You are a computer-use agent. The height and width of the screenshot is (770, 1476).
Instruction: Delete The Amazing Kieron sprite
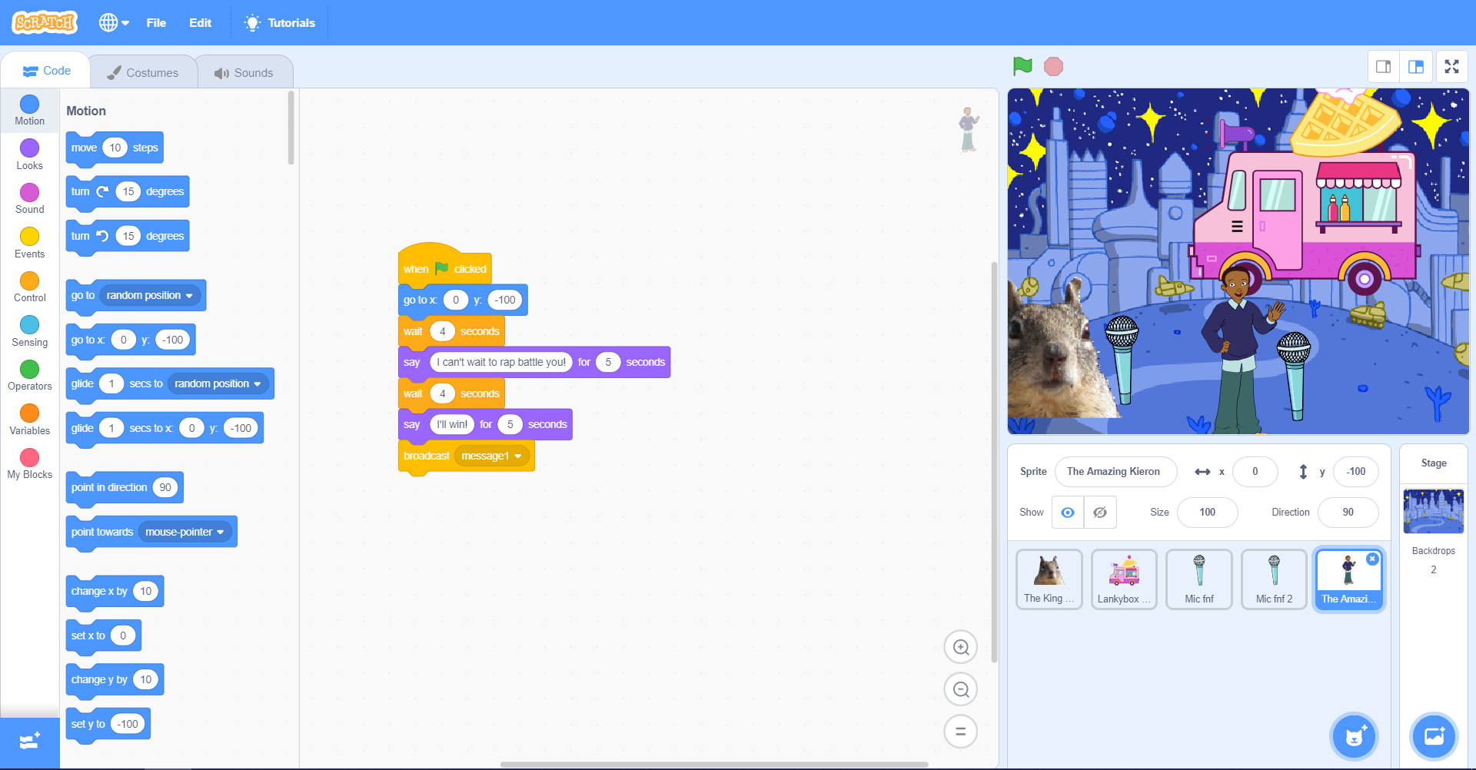[1372, 559]
